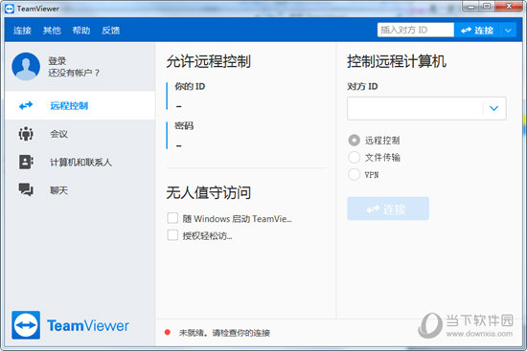
Task: Click the user avatar profile icon
Action: [26, 66]
